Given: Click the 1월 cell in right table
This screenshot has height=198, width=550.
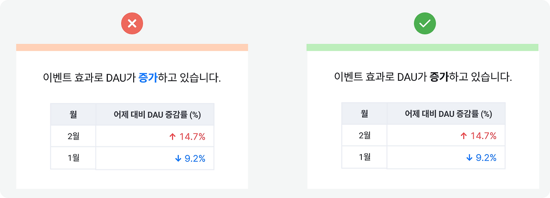Looking at the screenshot, I should point(364,157).
